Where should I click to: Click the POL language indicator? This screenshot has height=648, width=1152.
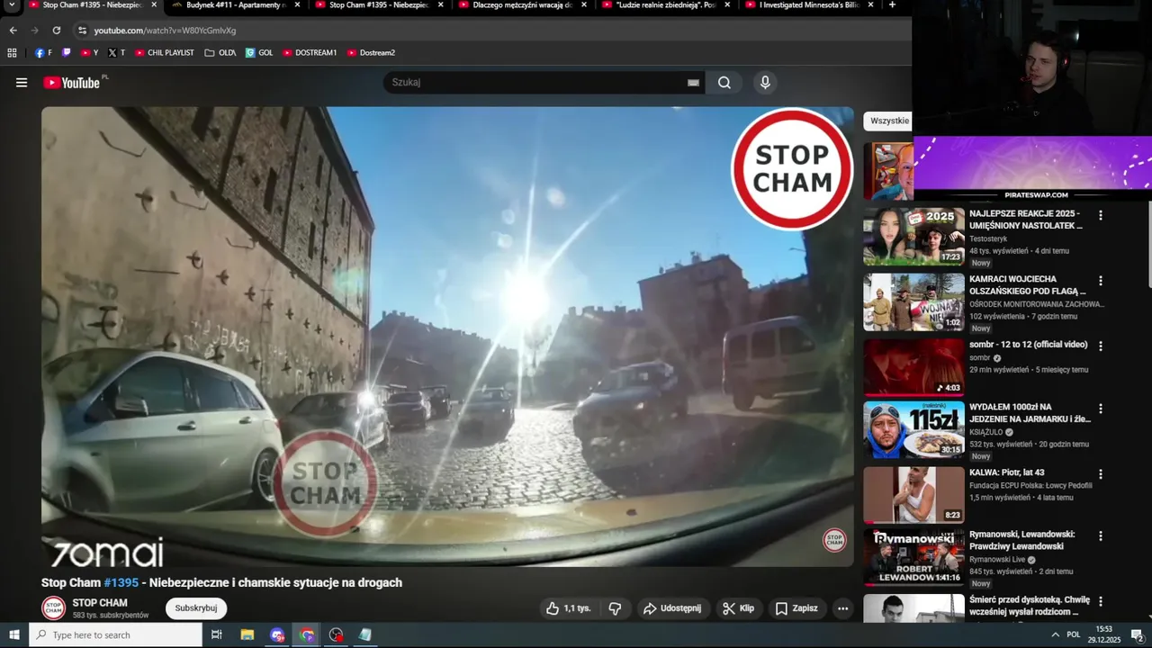coord(1074,634)
